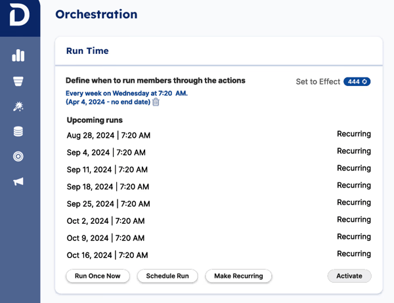394x303 pixels.
Task: Select the Oct 16, 2024 upcoming run
Action: (107, 255)
